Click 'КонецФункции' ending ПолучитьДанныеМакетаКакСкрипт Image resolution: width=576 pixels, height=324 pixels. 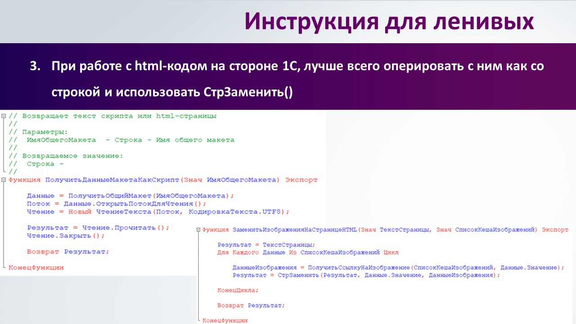36,268
